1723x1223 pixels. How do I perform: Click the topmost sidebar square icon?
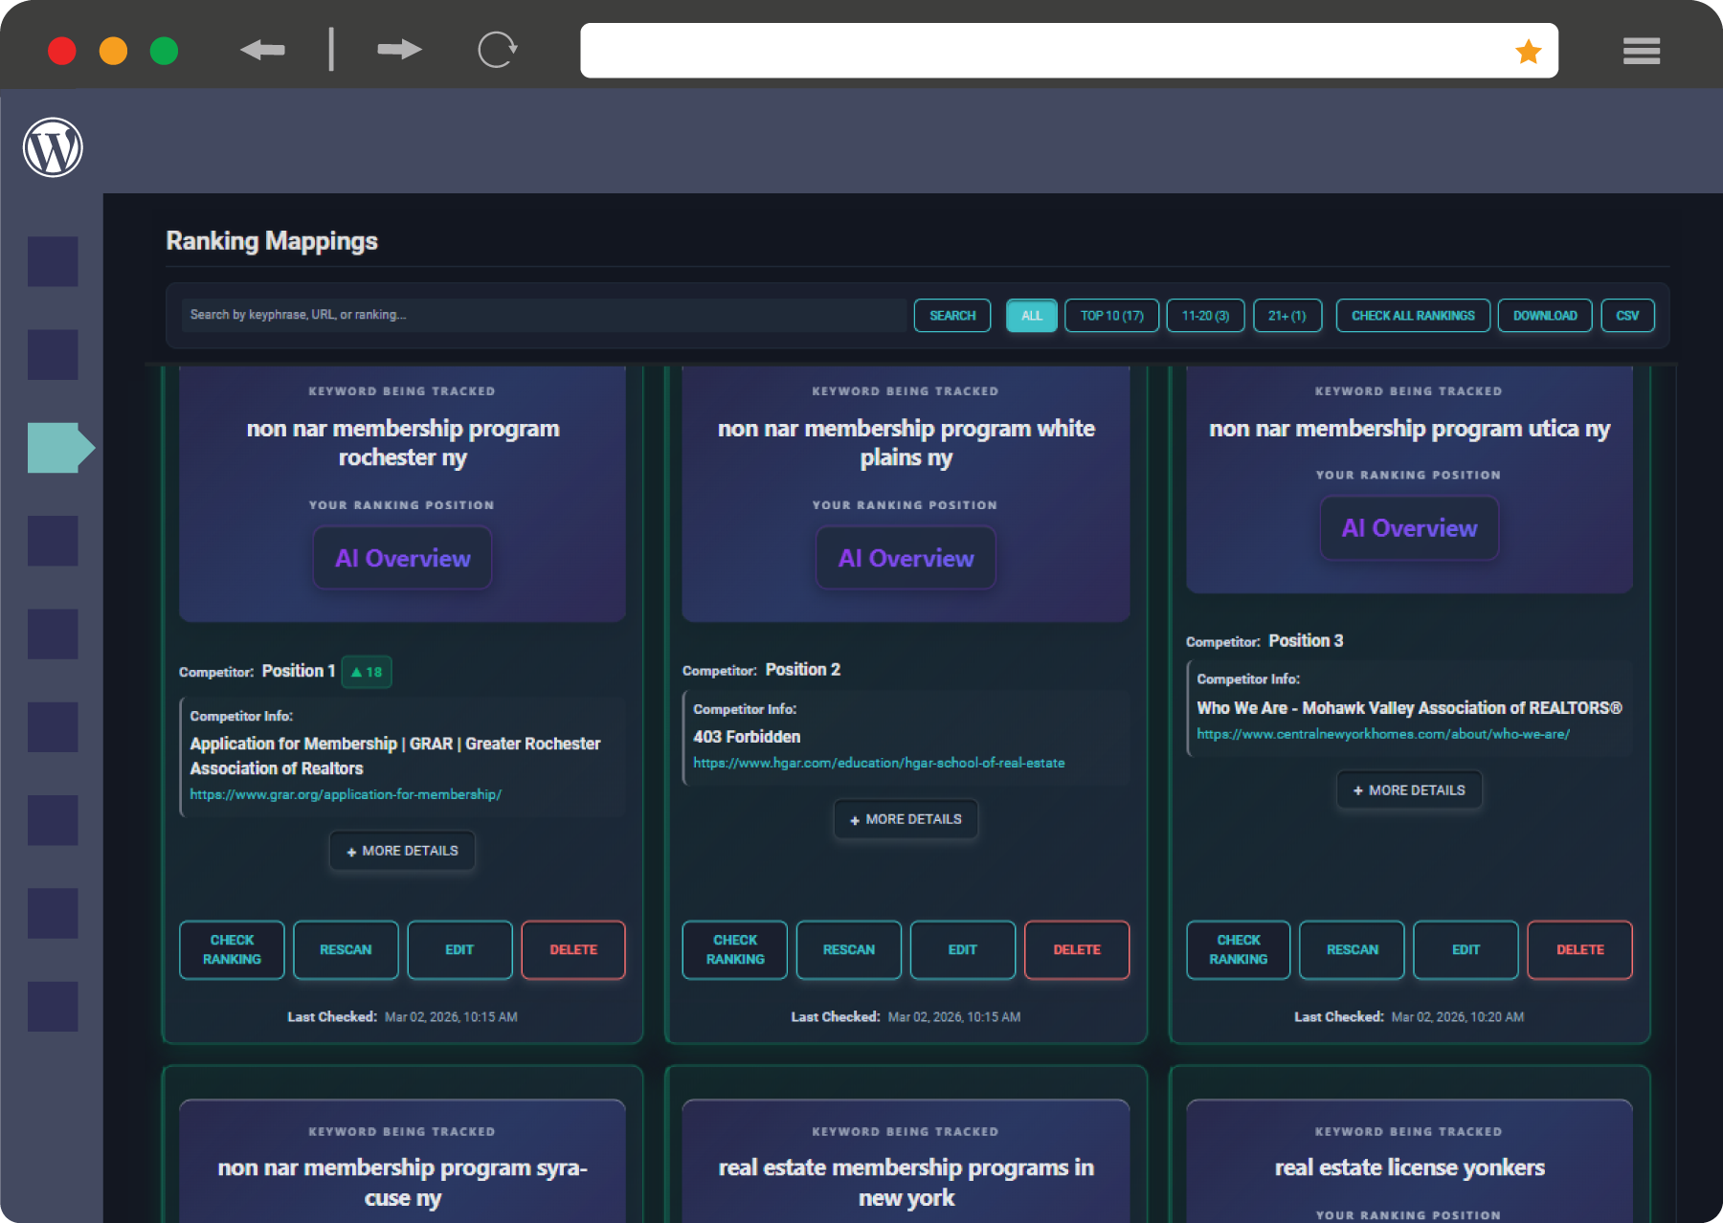[x=53, y=261]
